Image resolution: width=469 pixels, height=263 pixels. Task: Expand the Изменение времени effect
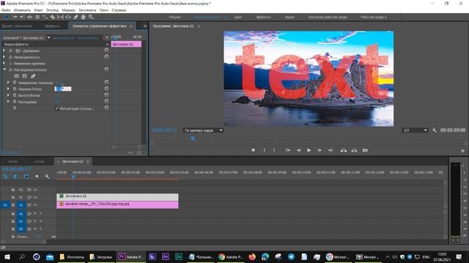4,64
